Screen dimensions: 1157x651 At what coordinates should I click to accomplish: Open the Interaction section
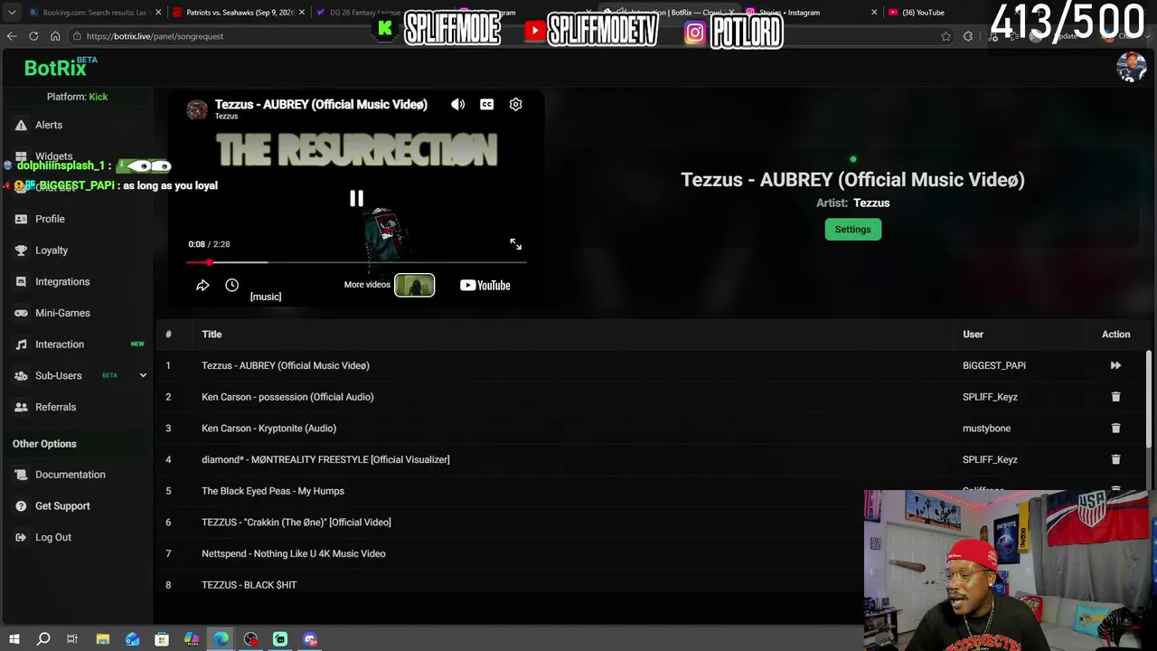point(60,344)
